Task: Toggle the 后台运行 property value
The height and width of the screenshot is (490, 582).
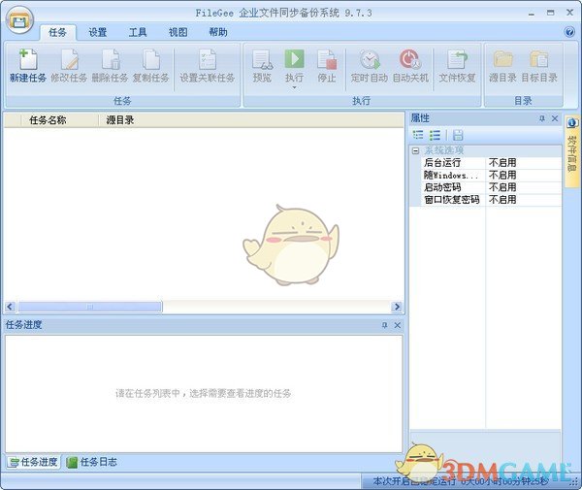Action: pyautogui.click(x=522, y=163)
